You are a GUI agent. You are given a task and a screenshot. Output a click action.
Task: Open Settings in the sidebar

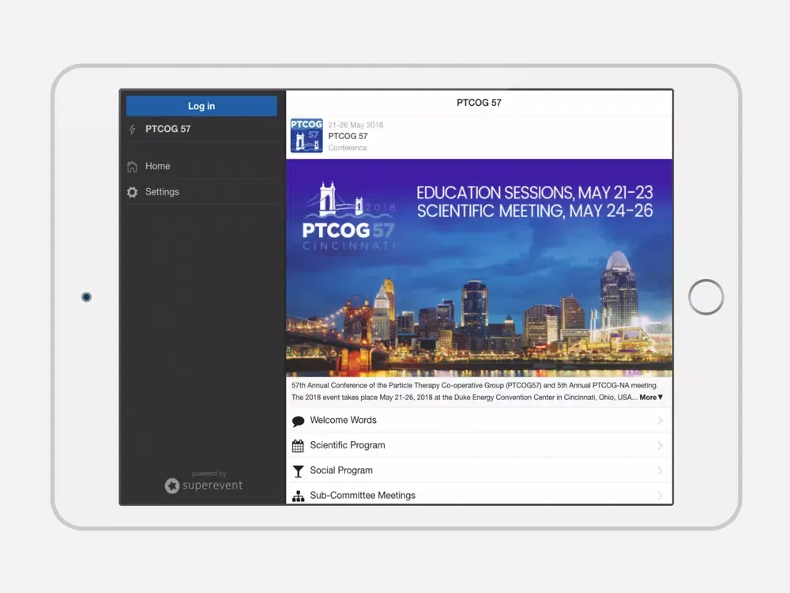201,191
